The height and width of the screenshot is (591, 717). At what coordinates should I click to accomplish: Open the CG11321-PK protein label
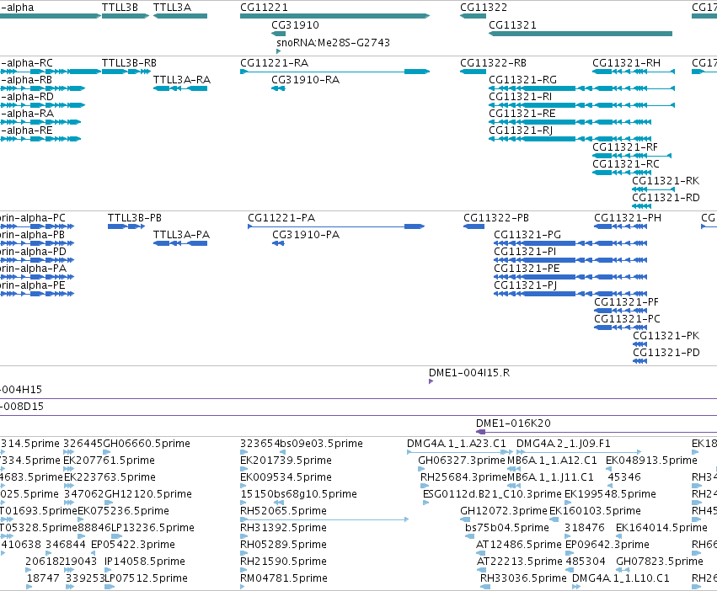[666, 336]
